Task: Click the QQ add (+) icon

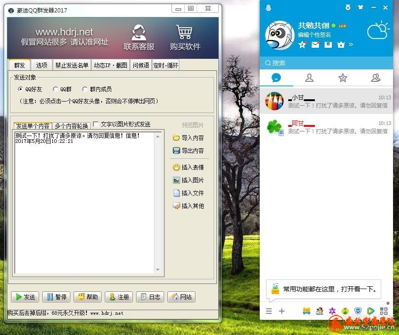Action: pos(282,311)
